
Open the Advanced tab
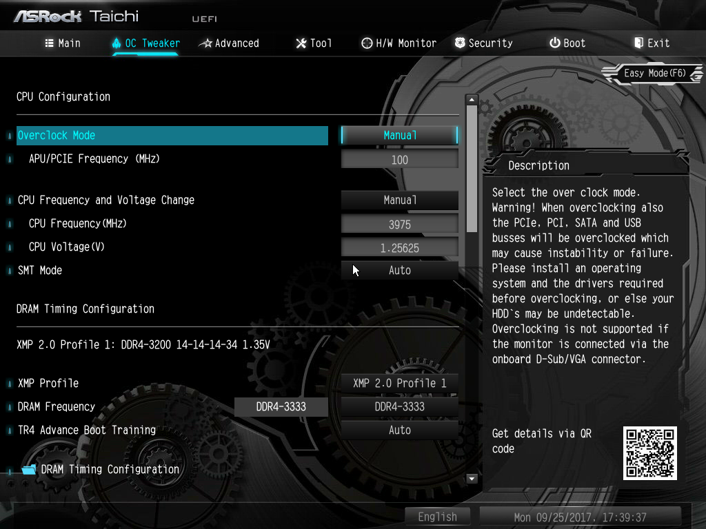click(x=229, y=43)
